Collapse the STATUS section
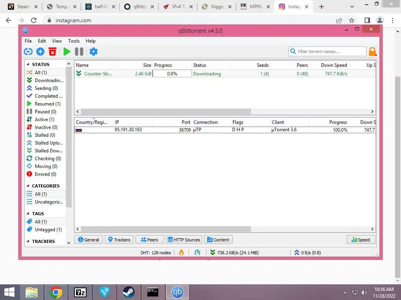 click(28, 64)
